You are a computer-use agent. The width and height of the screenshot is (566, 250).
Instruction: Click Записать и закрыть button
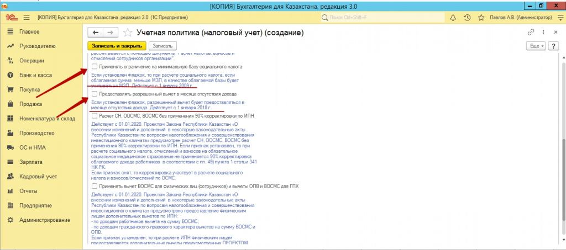tap(117, 46)
